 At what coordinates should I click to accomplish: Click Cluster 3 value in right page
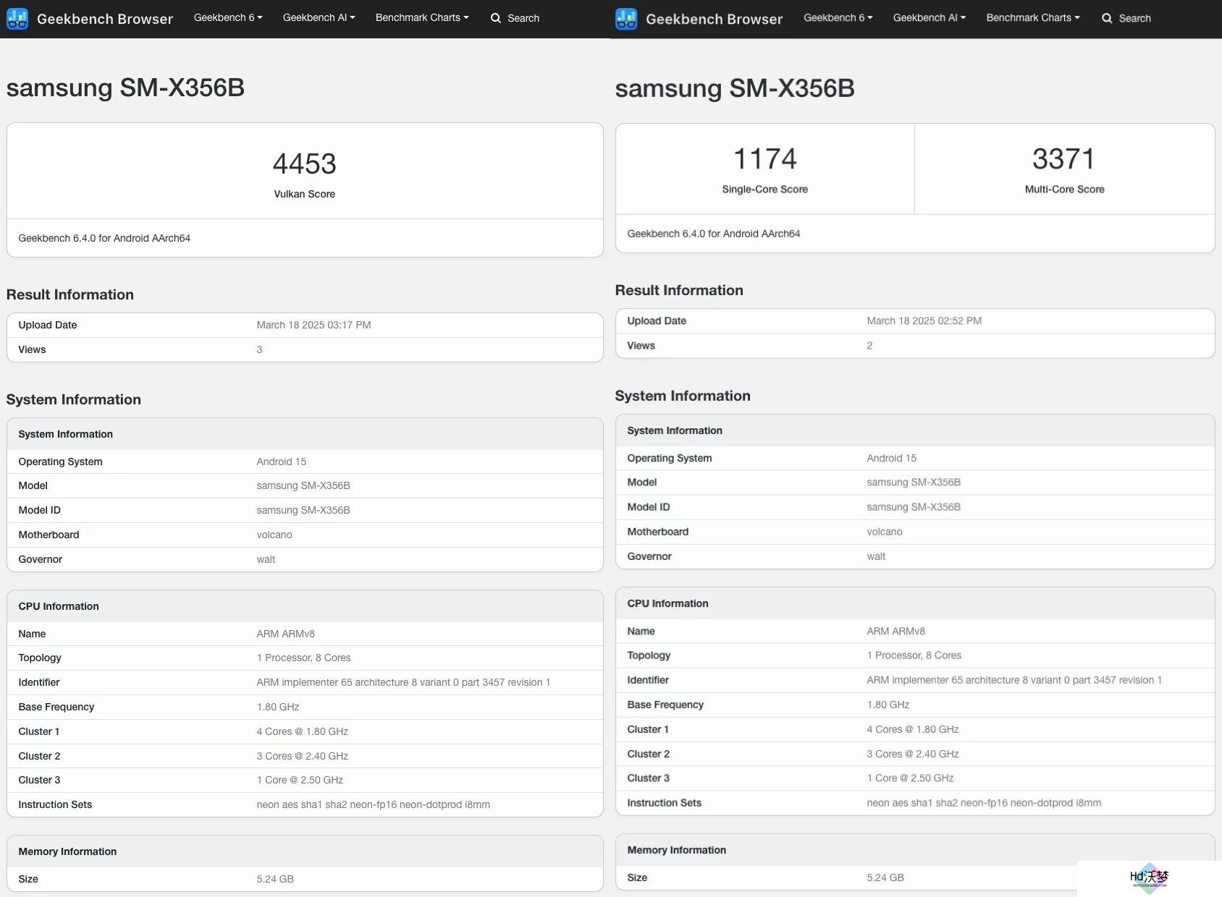tap(910, 778)
